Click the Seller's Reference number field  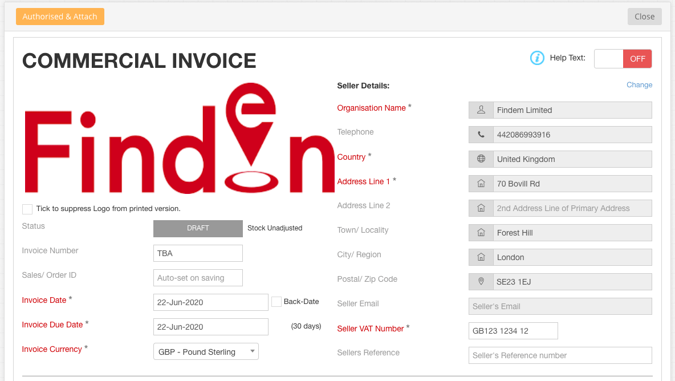(x=560, y=355)
